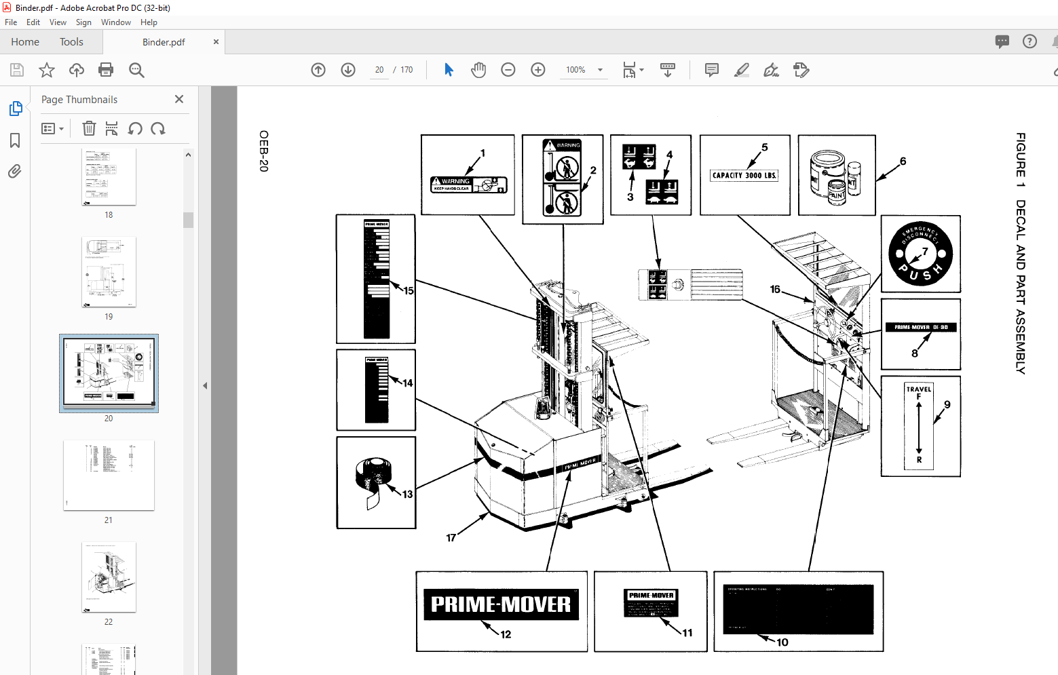
Task: Open the Bookmarks side panel
Action: pyautogui.click(x=15, y=140)
